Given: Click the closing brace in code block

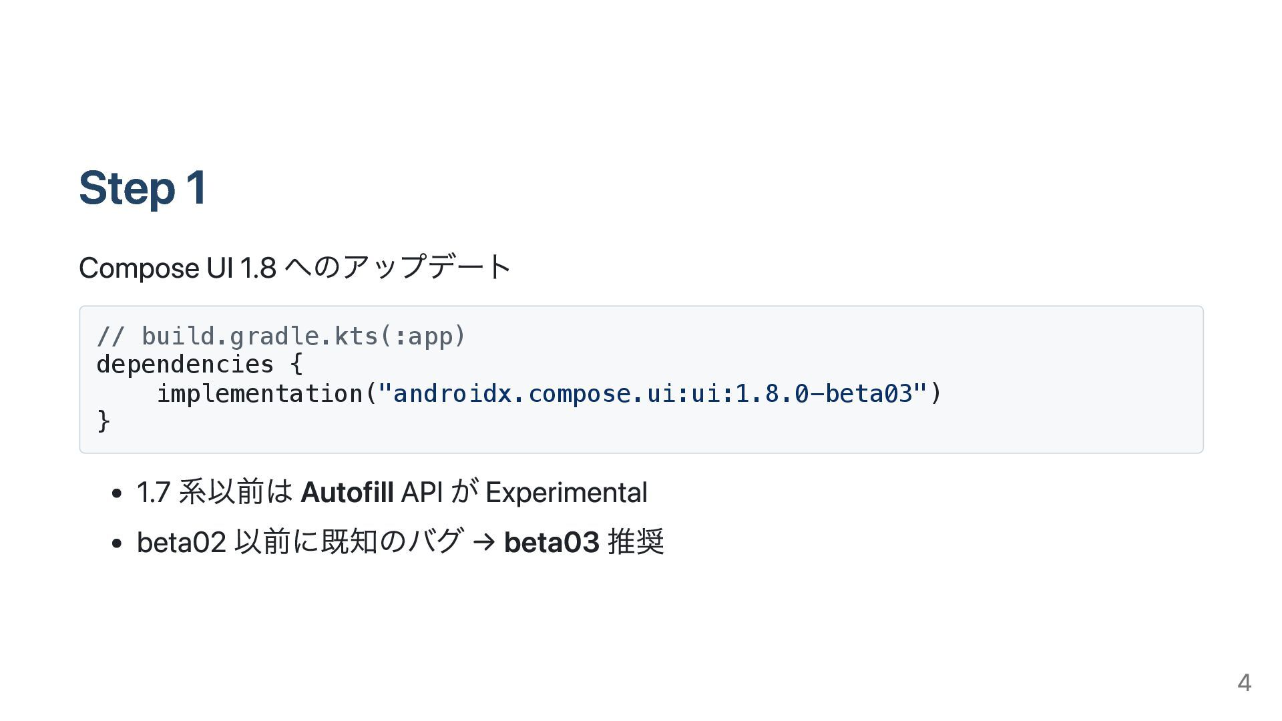Looking at the screenshot, I should tap(103, 421).
